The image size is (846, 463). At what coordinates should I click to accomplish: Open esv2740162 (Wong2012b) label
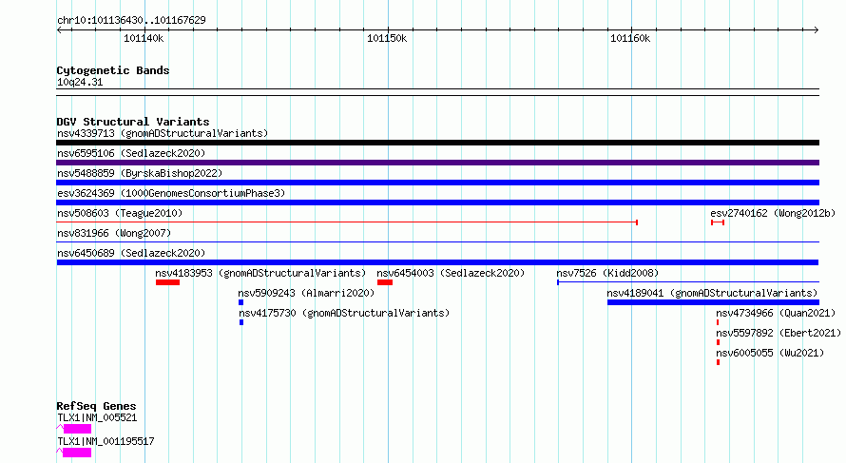pos(773,213)
